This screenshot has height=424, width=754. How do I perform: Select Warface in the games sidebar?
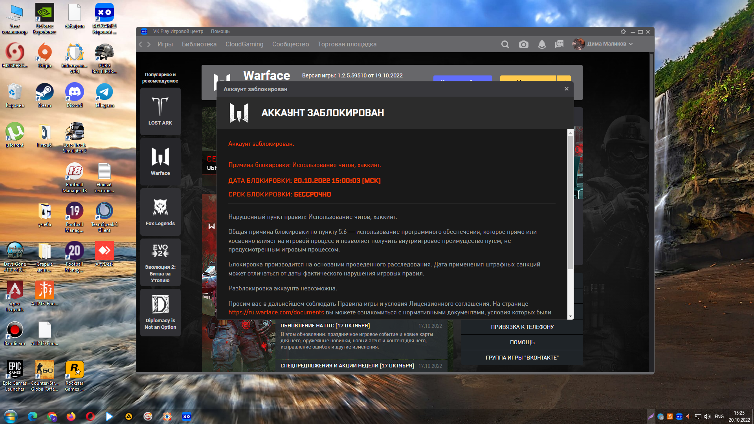click(160, 162)
